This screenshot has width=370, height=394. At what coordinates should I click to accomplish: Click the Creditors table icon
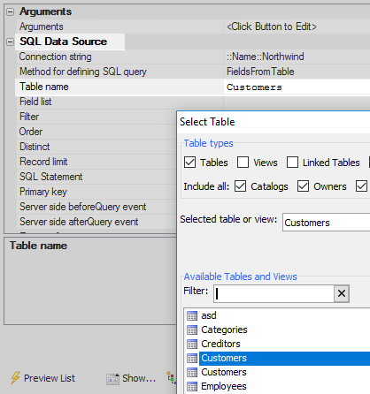click(192, 344)
